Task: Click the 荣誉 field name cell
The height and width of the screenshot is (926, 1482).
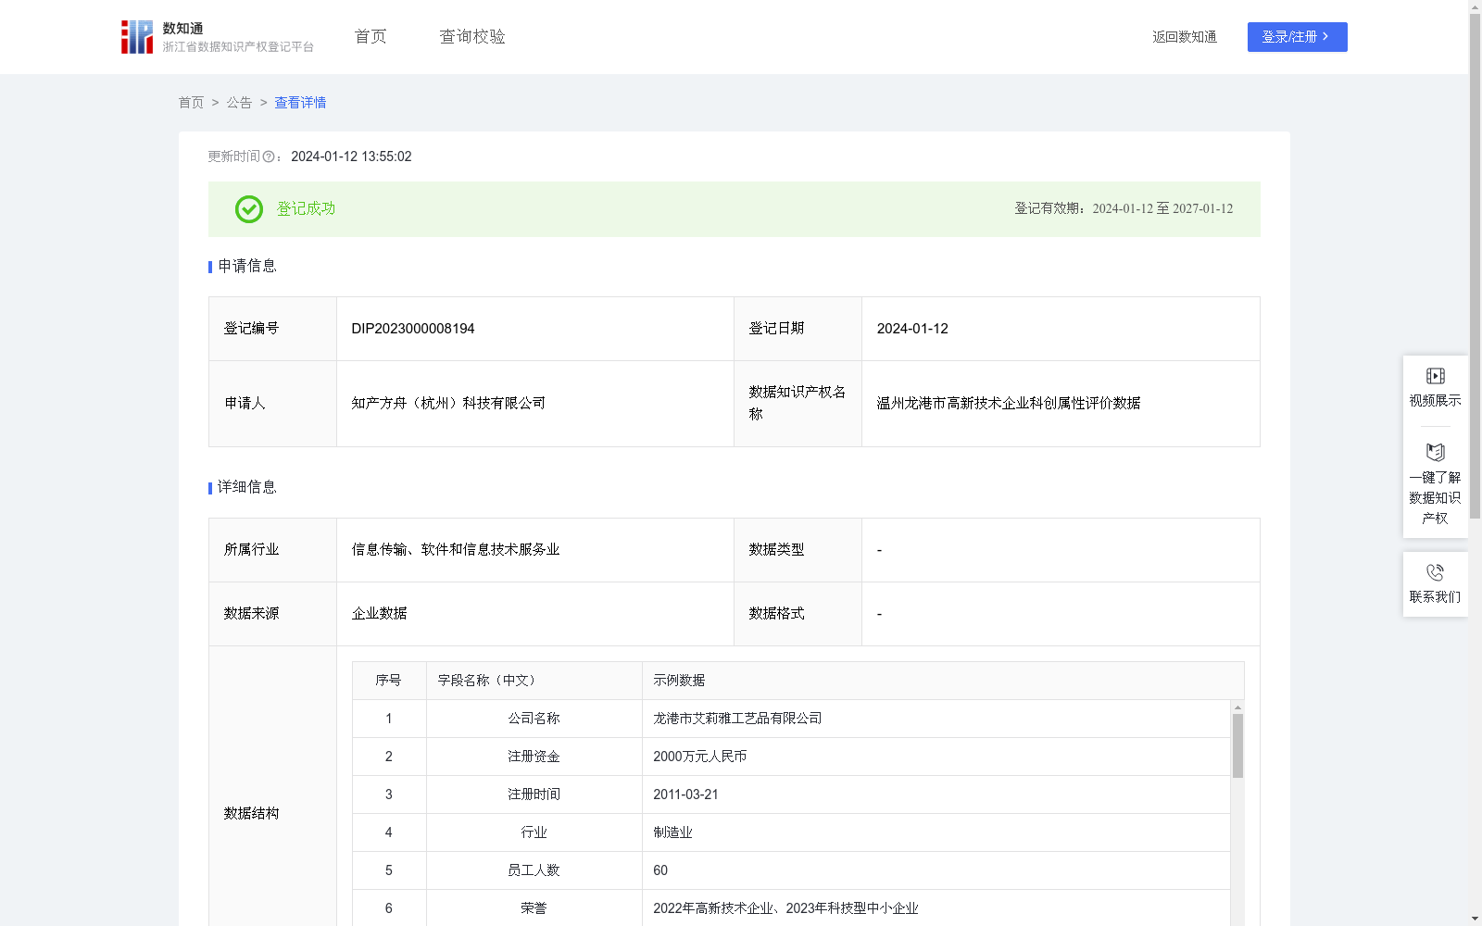Action: [534, 908]
